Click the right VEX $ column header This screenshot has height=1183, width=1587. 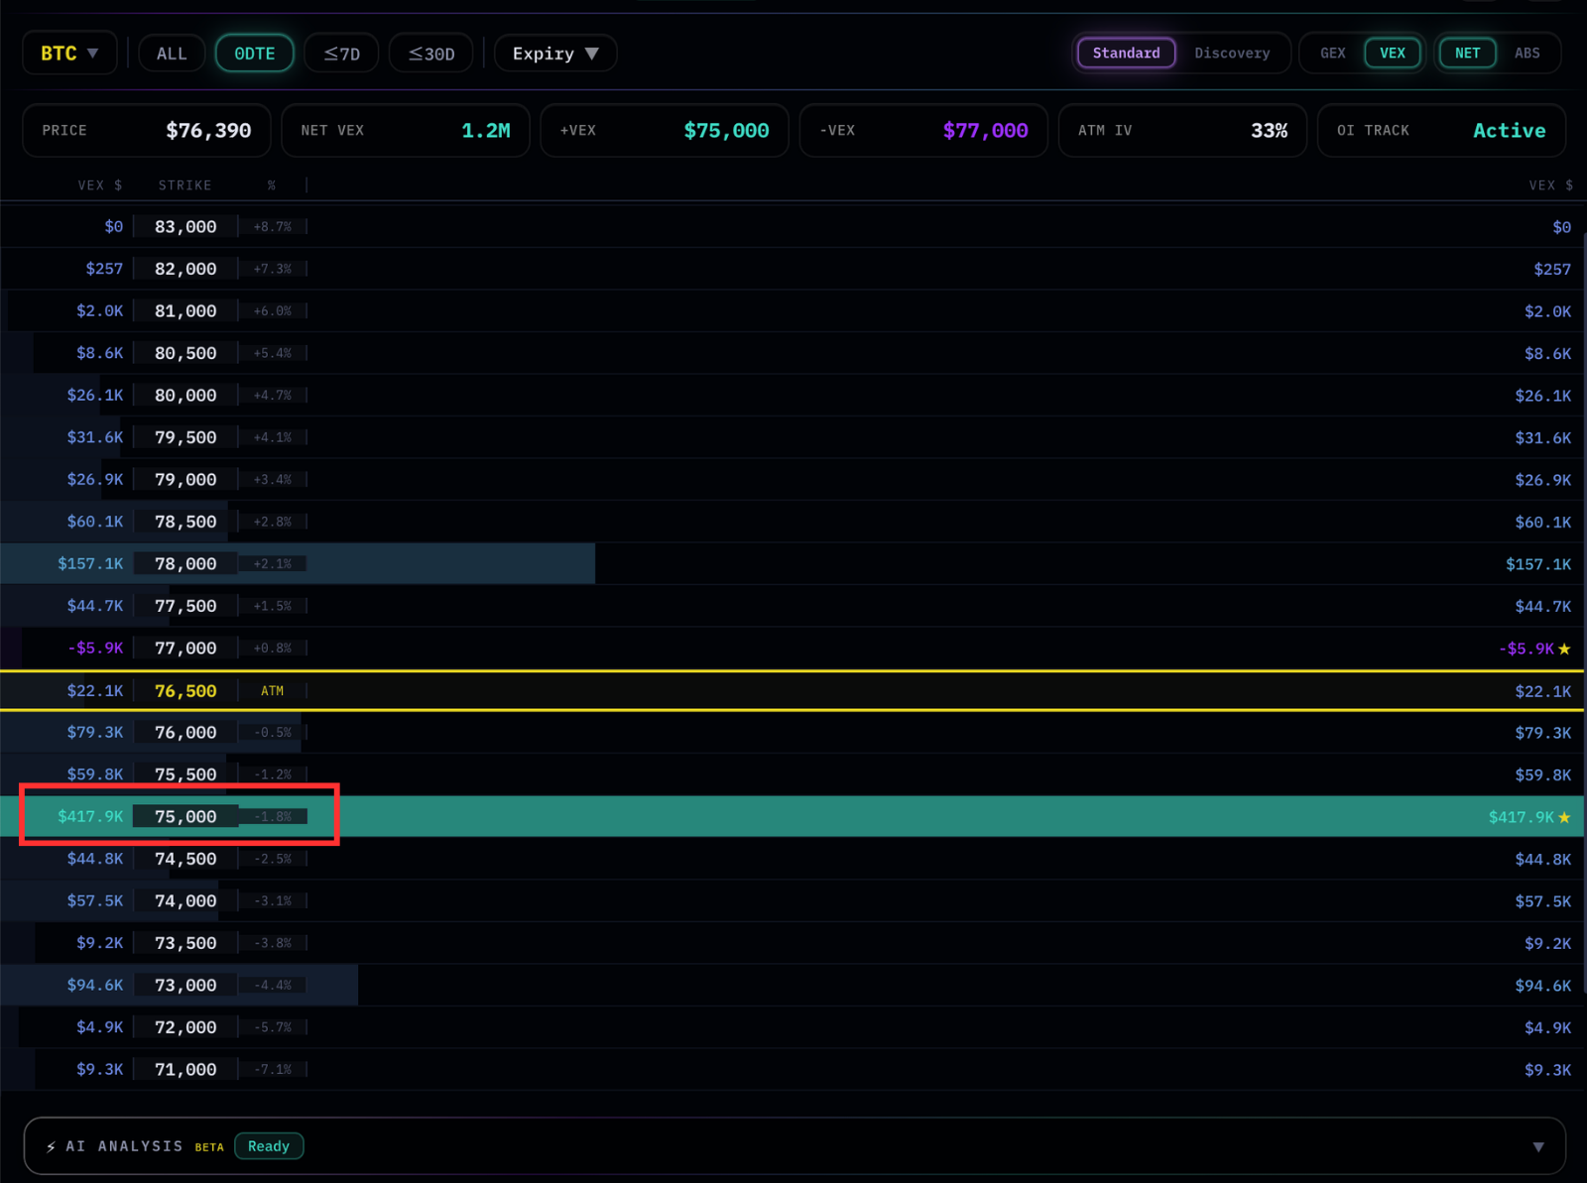coord(1550,185)
